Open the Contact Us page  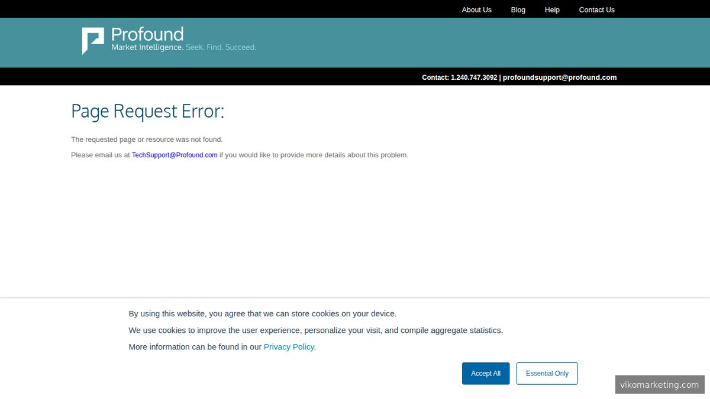tap(596, 9)
